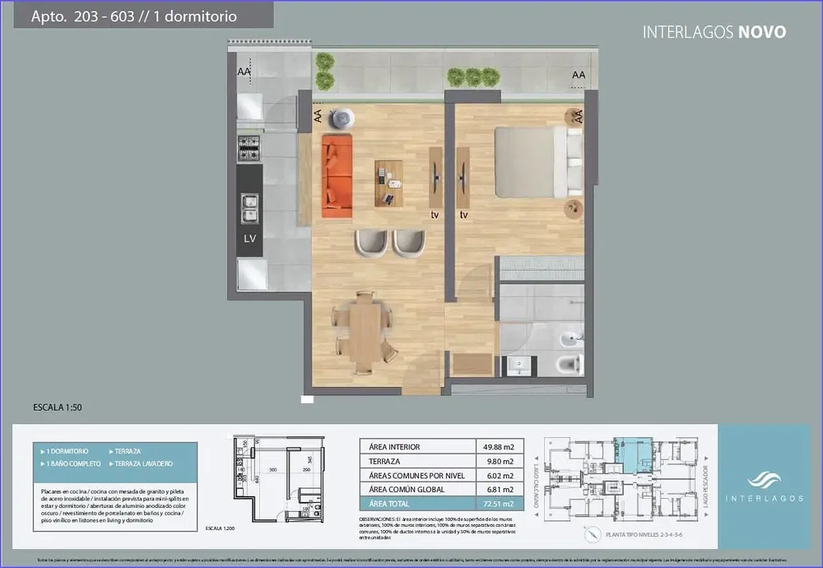This screenshot has height=568, width=823.
Task: Click 'ÁREAS COMUNES POR NIVEL' label
Action: point(416,476)
